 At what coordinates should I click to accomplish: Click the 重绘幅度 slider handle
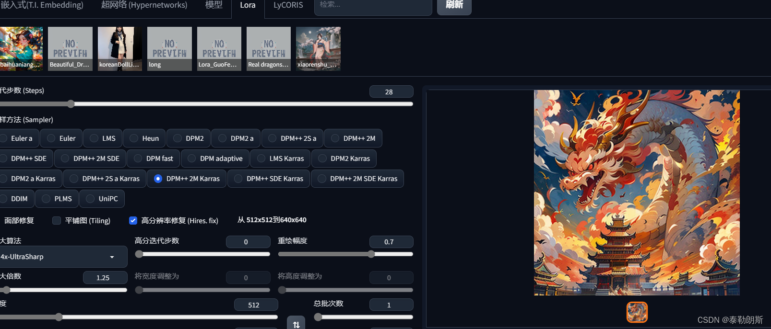coord(371,254)
